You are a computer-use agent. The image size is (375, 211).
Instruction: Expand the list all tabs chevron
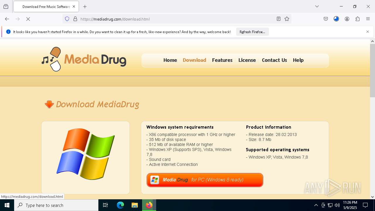(x=317, y=6)
